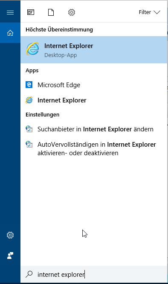The height and width of the screenshot is (284, 168).
Task: Filter results by apps icon
Action: pyautogui.click(x=31, y=12)
